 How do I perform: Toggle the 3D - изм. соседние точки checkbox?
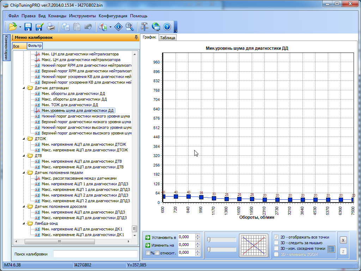pyautogui.click(x=276, y=248)
